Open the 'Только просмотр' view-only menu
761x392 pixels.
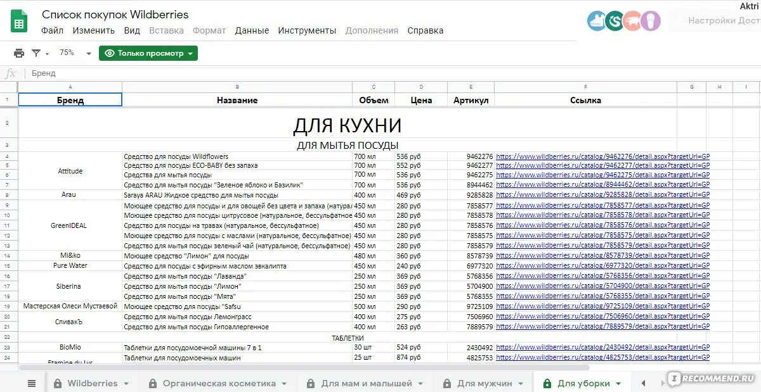[148, 53]
